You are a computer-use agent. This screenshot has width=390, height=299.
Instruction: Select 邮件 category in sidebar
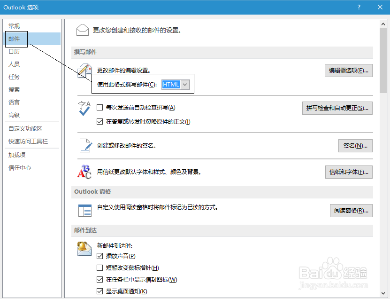pos(32,39)
